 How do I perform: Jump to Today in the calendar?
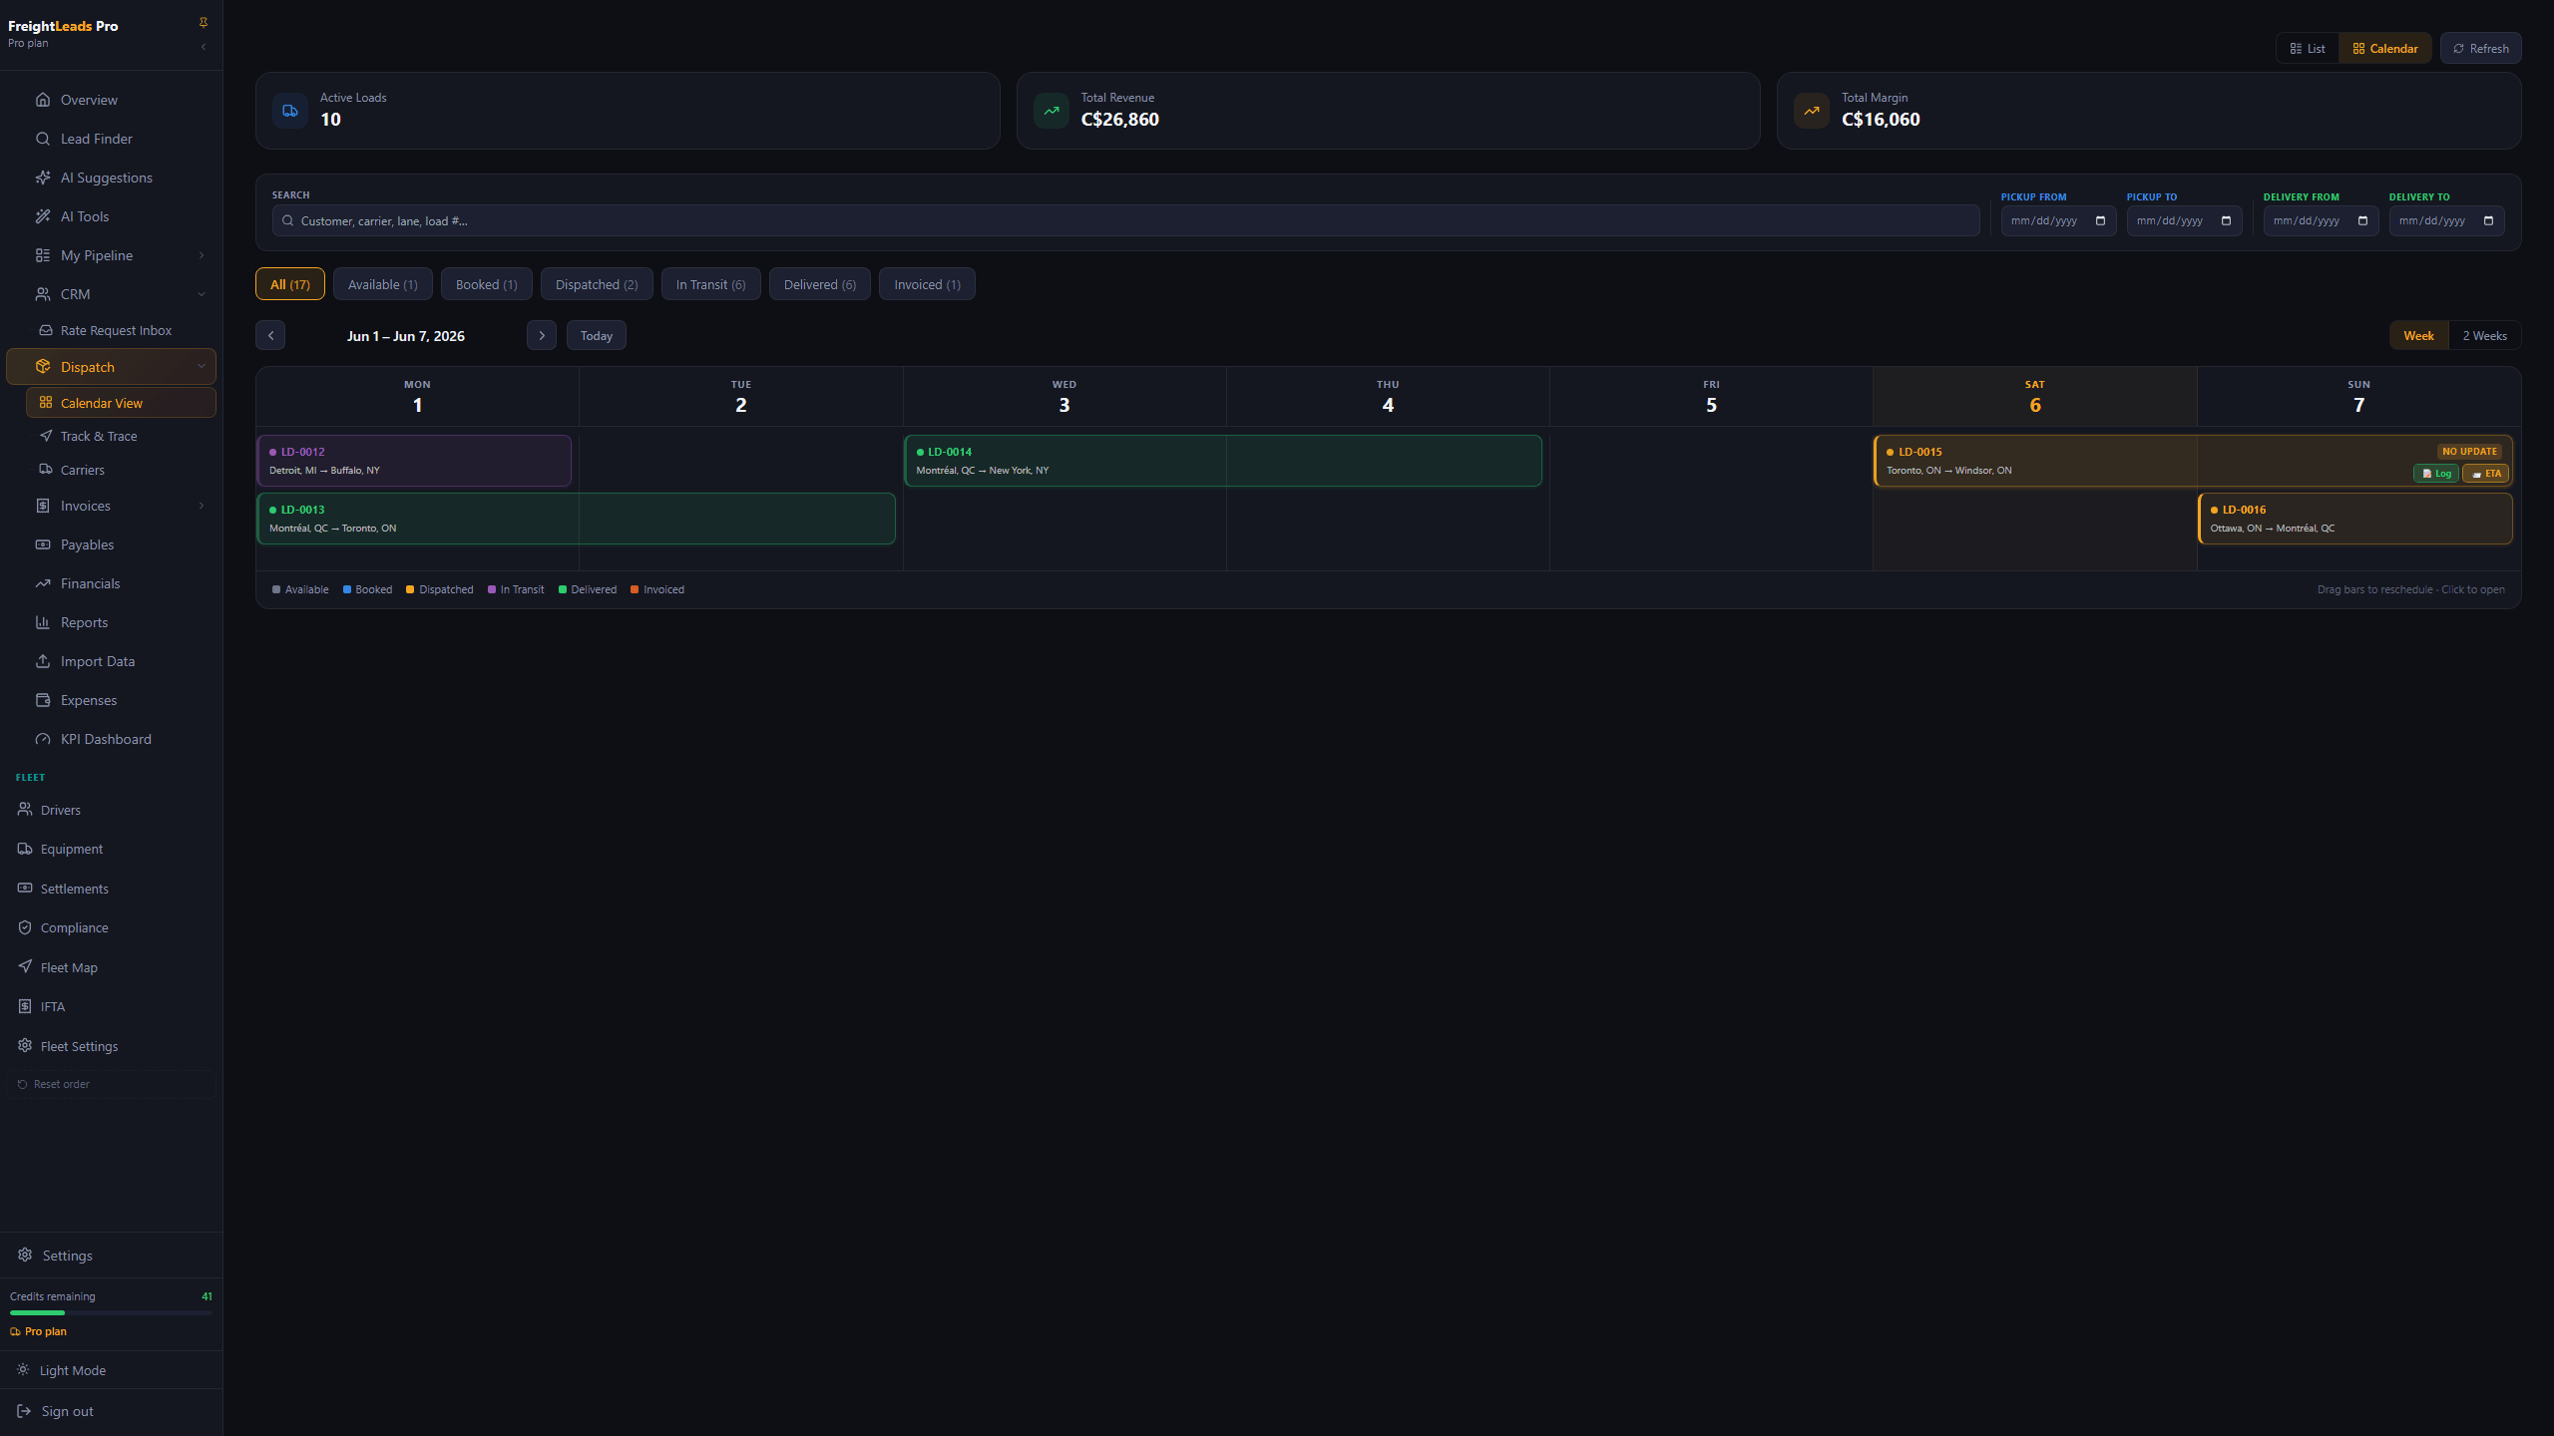click(x=597, y=335)
